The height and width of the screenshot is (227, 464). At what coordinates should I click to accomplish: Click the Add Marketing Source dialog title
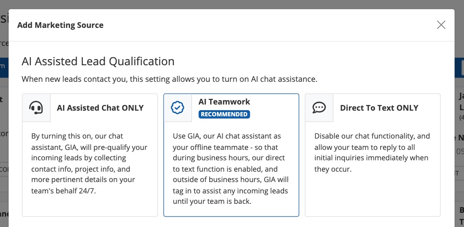[x=60, y=25]
